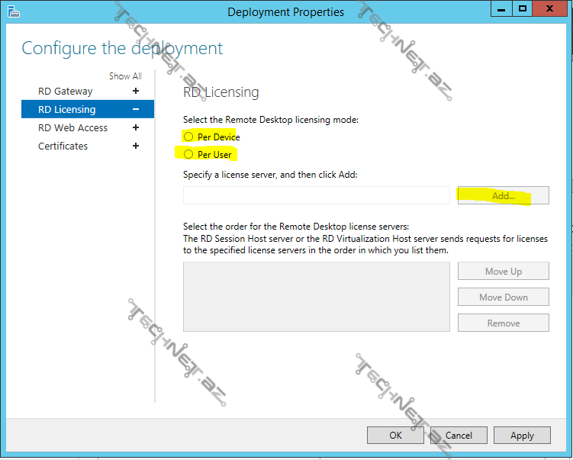Expand the RD Web Access plus icon
Screen dimensions: 573x460
pos(136,127)
